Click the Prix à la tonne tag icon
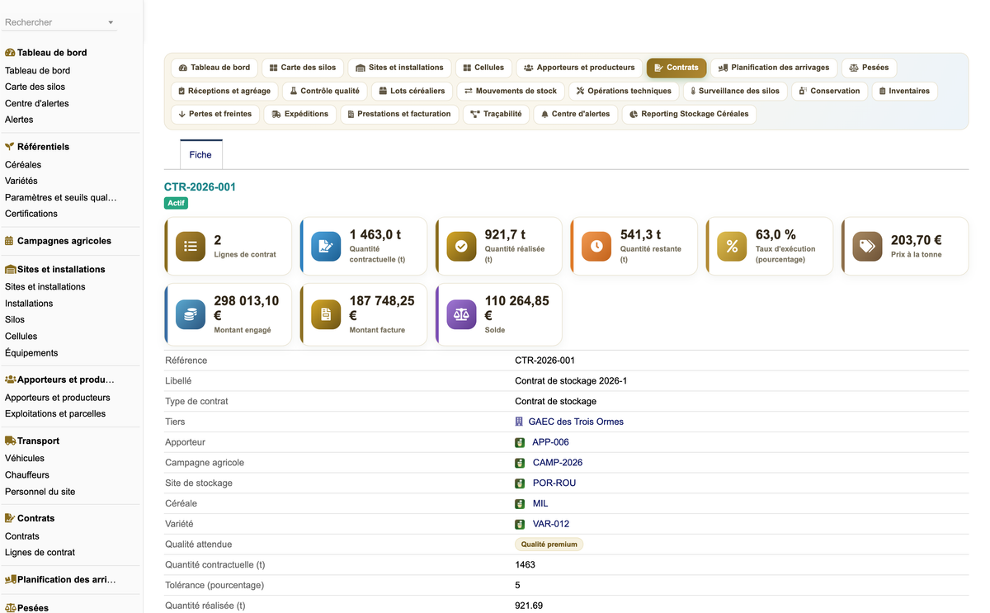The height and width of the screenshot is (613, 990). pyautogui.click(x=867, y=246)
